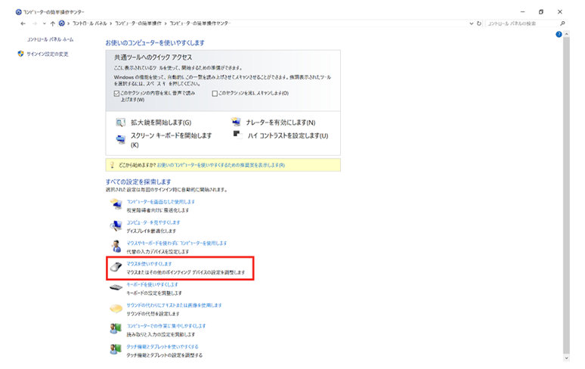
Task: Open コンピューターでの作業に集中しやすくします link
Action: [x=166, y=326]
